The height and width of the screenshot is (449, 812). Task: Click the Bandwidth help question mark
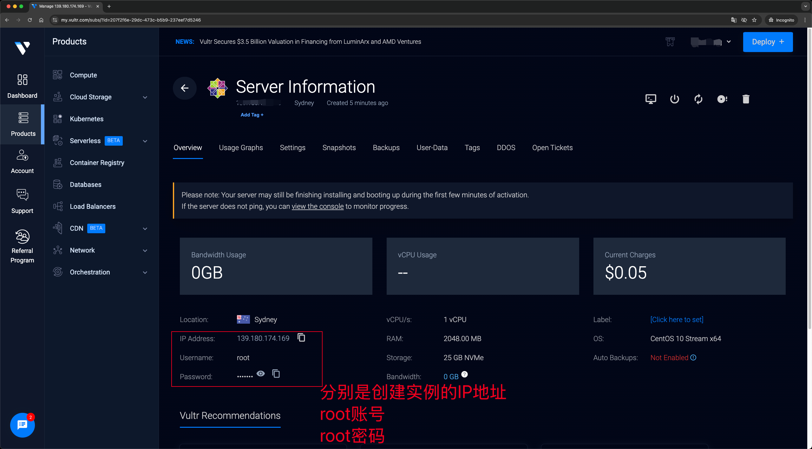coord(464,374)
